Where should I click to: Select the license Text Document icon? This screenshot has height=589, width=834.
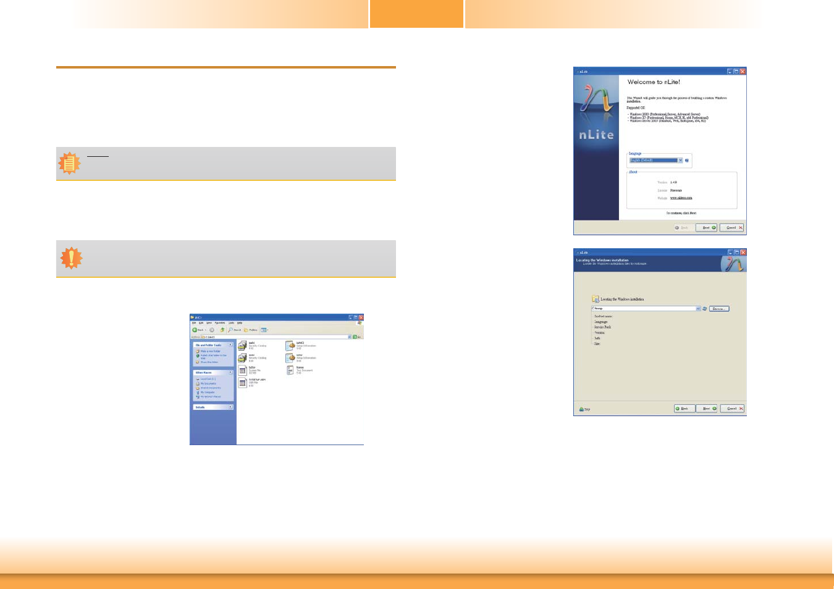[x=290, y=370]
